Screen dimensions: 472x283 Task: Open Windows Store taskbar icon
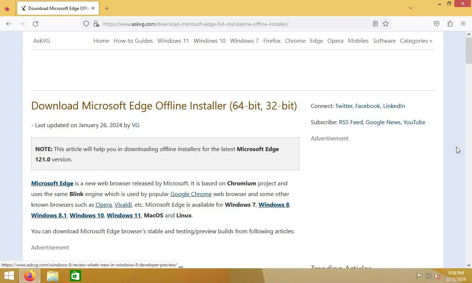[76, 276]
